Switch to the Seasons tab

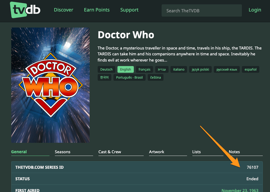pyautogui.click(x=74, y=152)
